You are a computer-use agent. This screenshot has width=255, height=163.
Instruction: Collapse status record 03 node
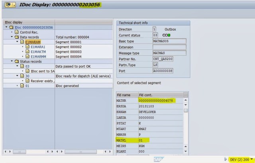(17, 66)
